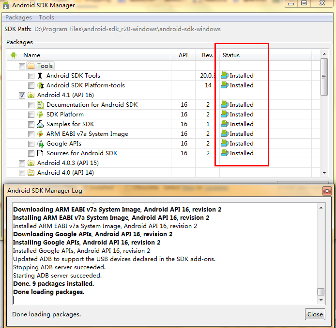Click log line 'Starting ADB server succeeded.'
This screenshot has width=336, height=328.
[58, 276]
